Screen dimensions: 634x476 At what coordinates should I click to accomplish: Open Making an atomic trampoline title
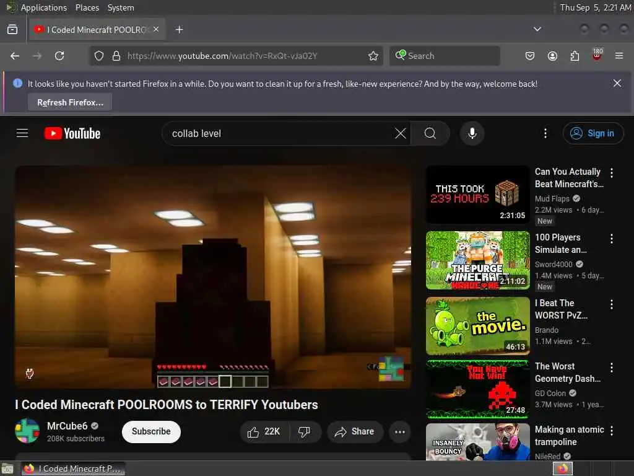tap(570, 436)
